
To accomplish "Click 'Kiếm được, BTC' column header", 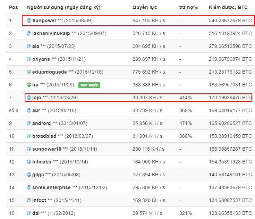I will pos(228,8).
